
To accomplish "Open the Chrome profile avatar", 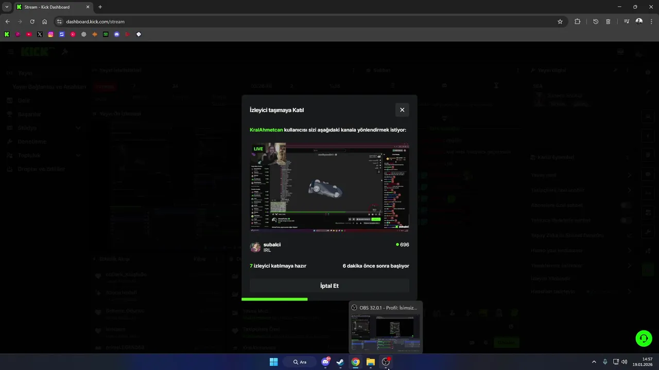I will tap(639, 22).
